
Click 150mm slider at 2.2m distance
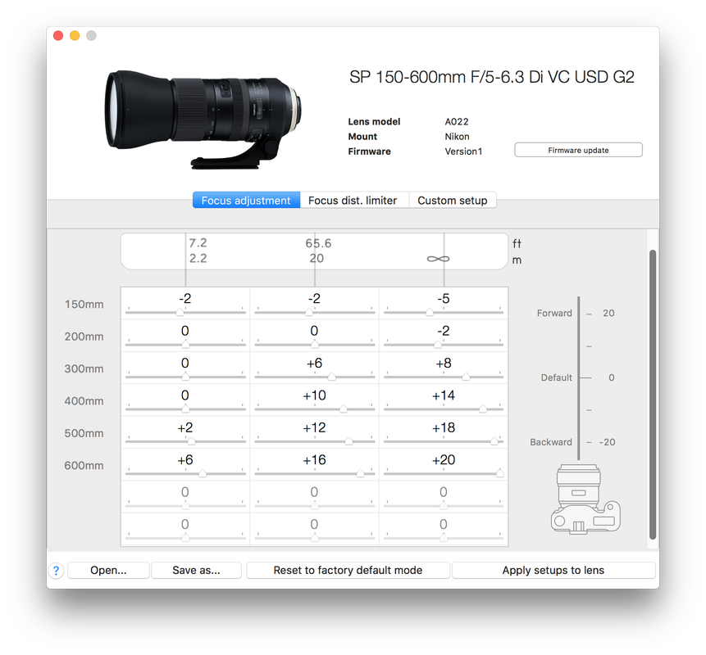185,312
